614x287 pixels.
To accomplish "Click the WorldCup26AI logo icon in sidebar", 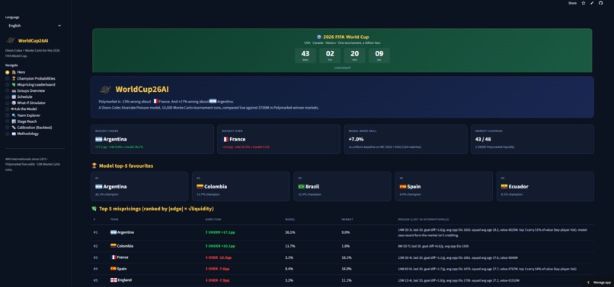I will [x=11, y=40].
